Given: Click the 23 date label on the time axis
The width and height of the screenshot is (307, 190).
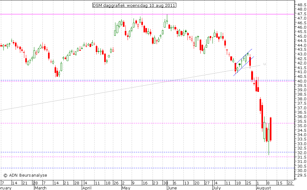Looking at the screenshot, I should click(155, 183).
